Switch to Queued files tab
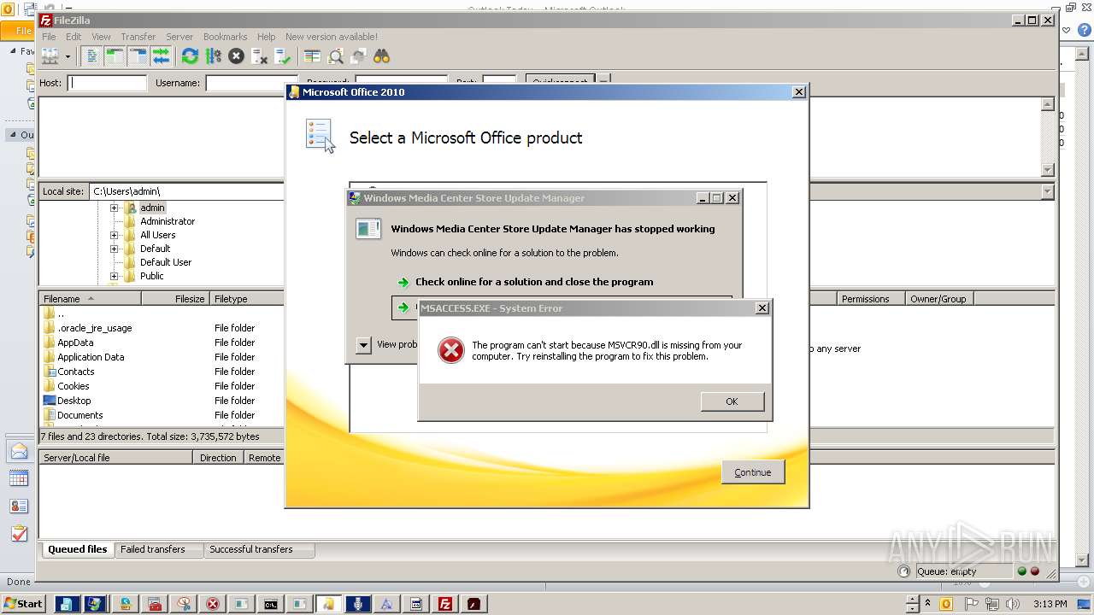Image resolution: width=1094 pixels, height=615 pixels. click(78, 549)
